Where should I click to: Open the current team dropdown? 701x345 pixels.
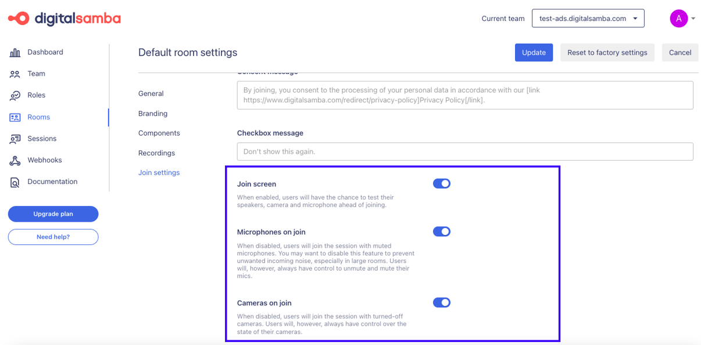coord(588,18)
